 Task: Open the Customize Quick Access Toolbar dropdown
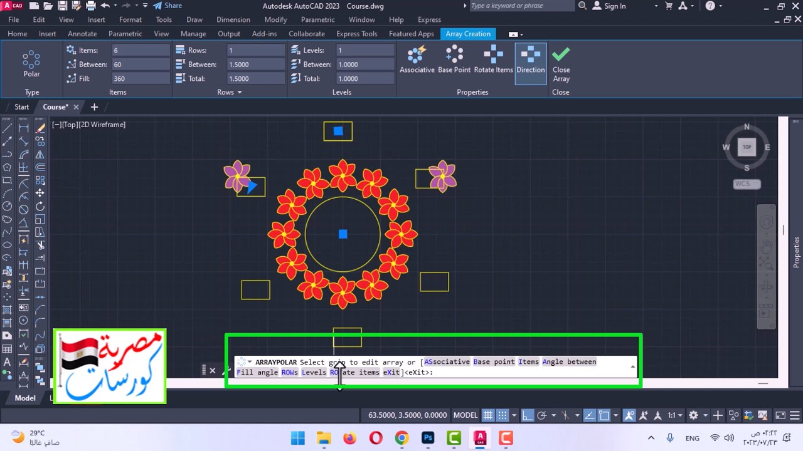(145, 6)
